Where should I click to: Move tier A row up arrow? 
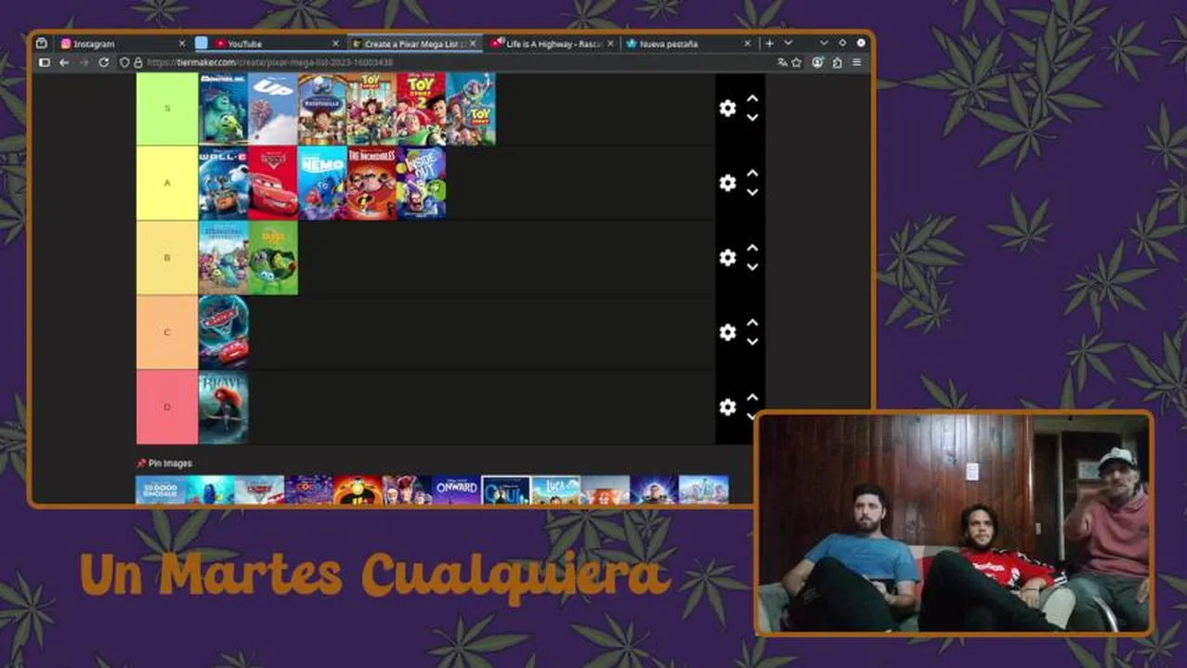coord(752,173)
